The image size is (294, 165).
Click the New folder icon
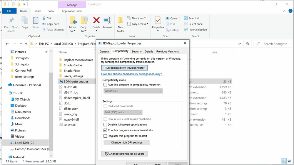(x=120, y=21)
